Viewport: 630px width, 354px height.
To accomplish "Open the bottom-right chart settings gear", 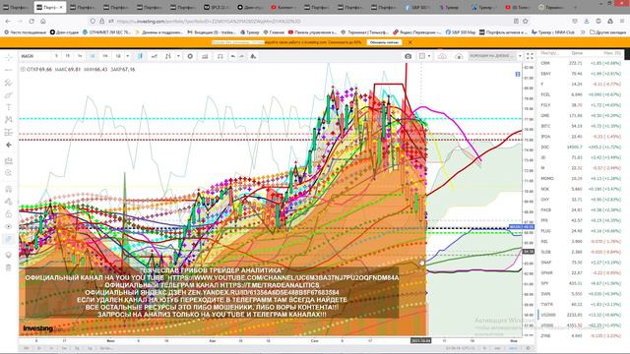I will tap(528, 348).
